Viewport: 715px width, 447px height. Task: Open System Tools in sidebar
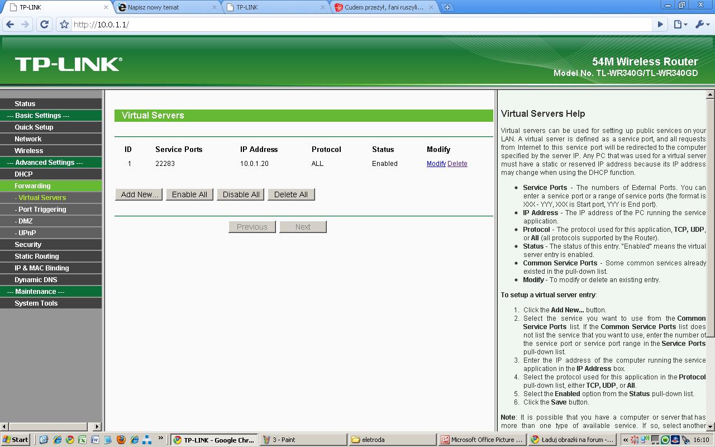(x=51, y=303)
